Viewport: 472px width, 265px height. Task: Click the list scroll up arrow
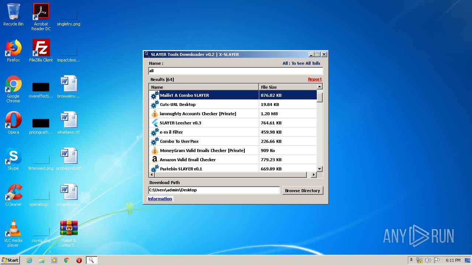tap(320, 86)
